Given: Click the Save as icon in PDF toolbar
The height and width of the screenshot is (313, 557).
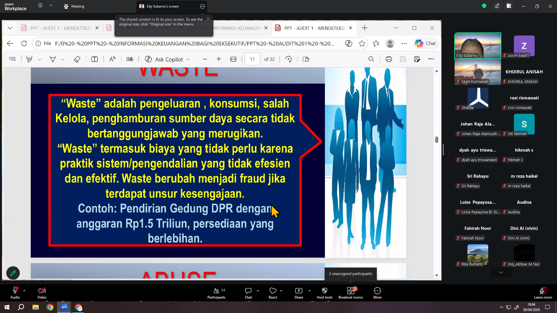Looking at the screenshot, I should 417,59.
